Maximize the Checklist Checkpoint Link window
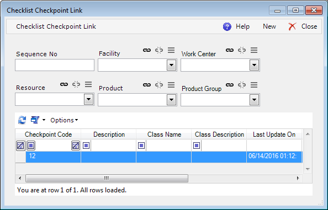This screenshot has height=210, width=328. pos(295,10)
